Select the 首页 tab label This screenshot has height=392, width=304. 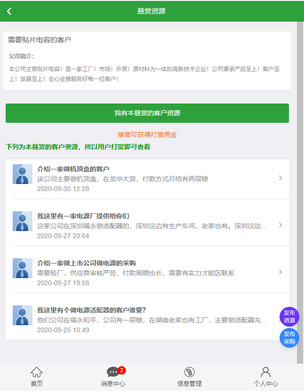[37, 384]
